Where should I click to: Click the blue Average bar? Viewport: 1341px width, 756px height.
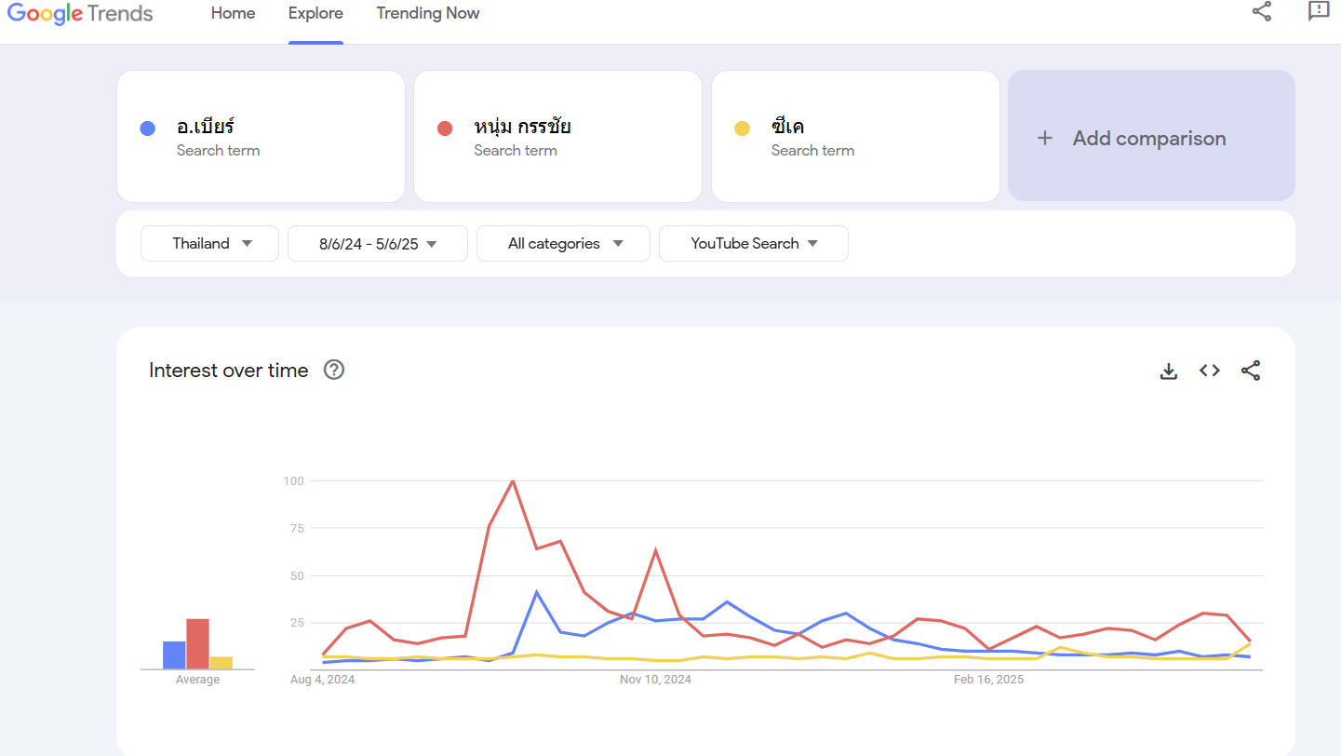pyautogui.click(x=174, y=655)
